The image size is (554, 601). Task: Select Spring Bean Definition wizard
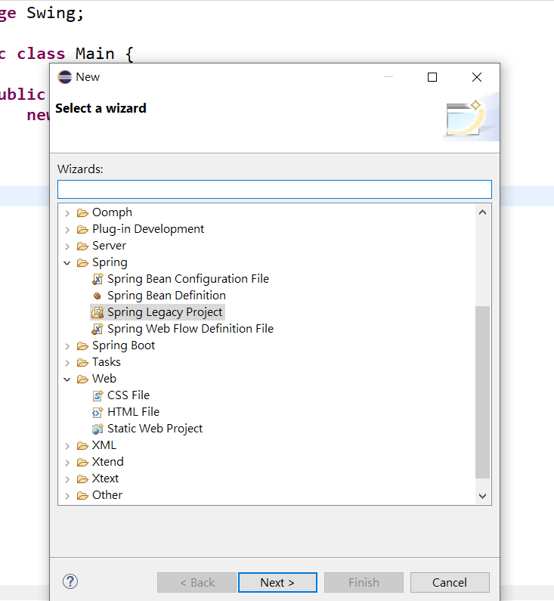pos(167,296)
